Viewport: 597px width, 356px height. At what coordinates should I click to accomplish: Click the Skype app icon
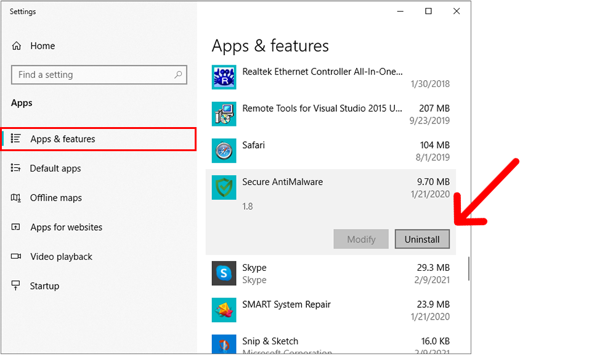224,273
